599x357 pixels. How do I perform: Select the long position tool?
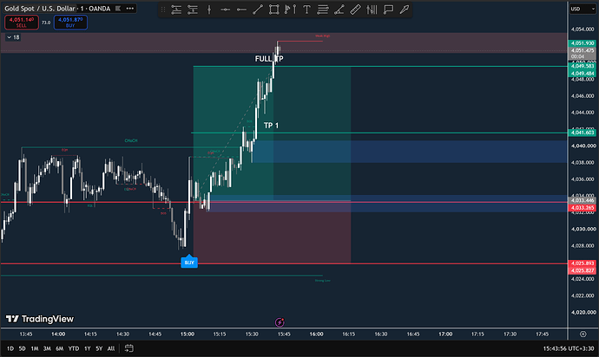[176, 10]
